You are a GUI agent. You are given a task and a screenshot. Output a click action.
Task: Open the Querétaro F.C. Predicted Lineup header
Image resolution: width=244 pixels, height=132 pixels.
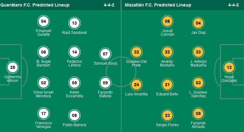coord(35,5)
